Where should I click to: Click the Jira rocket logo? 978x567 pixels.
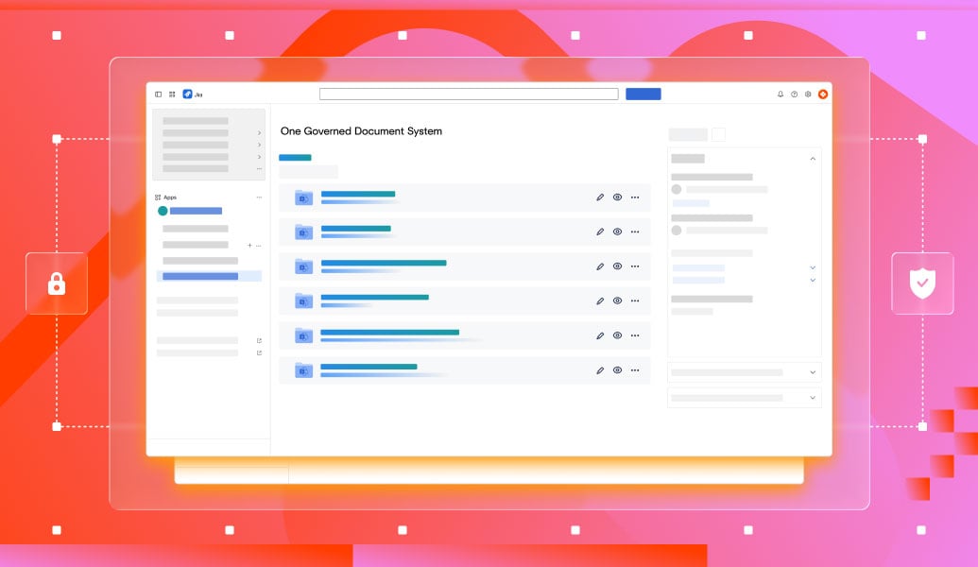pos(187,94)
